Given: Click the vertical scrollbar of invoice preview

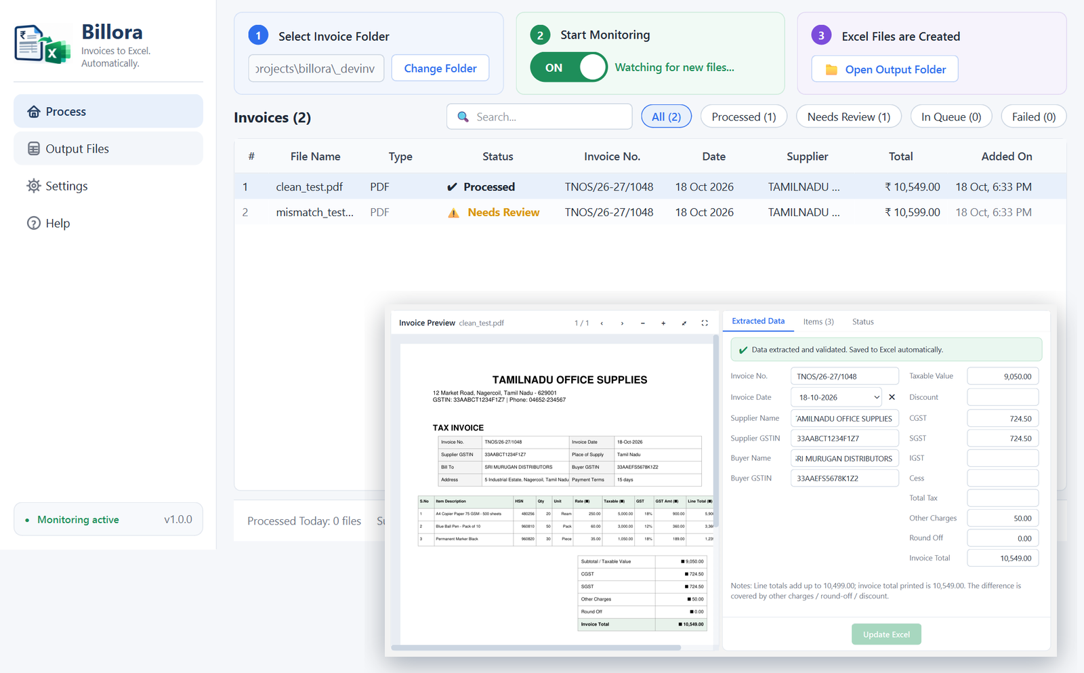Looking at the screenshot, I should pyautogui.click(x=715, y=430).
